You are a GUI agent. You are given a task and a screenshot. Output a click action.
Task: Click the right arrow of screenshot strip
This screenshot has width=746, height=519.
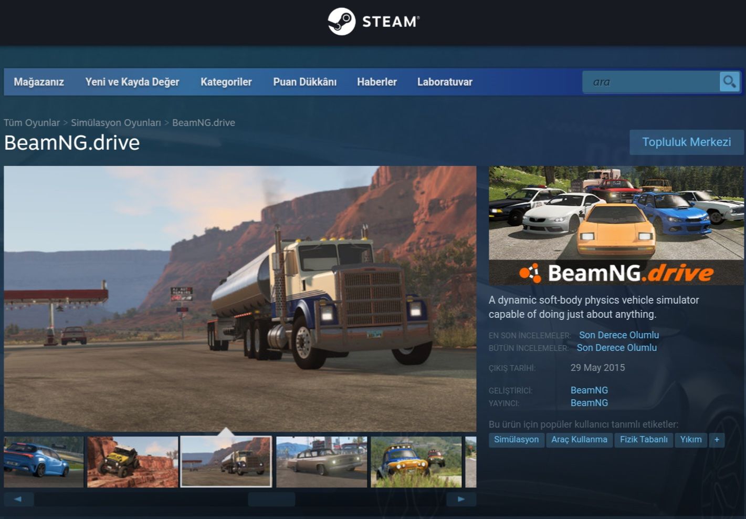461,499
